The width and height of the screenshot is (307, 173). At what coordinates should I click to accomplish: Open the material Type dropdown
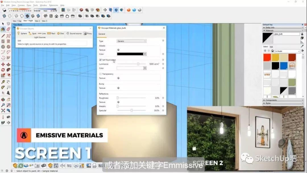[x=131, y=41]
